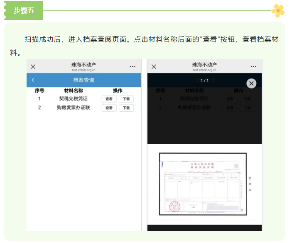Image resolution: width=292 pixels, height=243 pixels.
Task: Click 购房发票办证联 material name in left phone
Action: [x=73, y=108]
